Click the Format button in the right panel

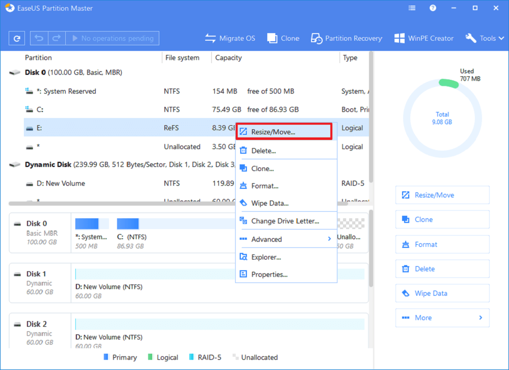[x=442, y=244]
